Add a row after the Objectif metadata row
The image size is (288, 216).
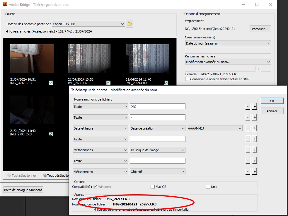(254, 171)
